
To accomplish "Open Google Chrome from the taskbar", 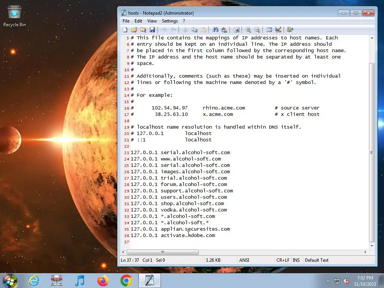I will pos(126,280).
